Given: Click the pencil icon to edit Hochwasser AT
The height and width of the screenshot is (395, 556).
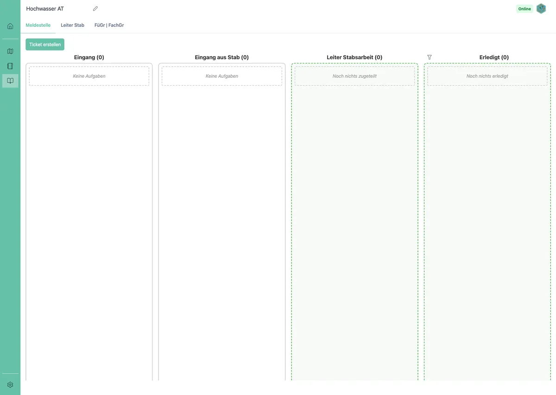Looking at the screenshot, I should pos(95,9).
